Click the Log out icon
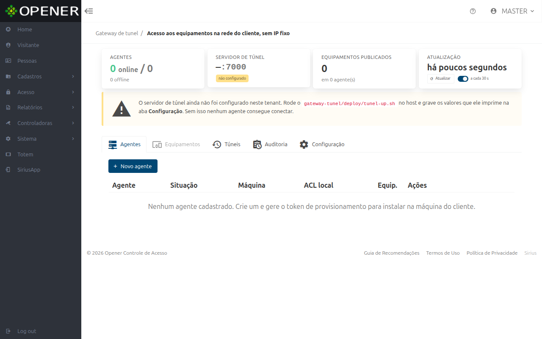The height and width of the screenshot is (339, 542). tap(8, 331)
